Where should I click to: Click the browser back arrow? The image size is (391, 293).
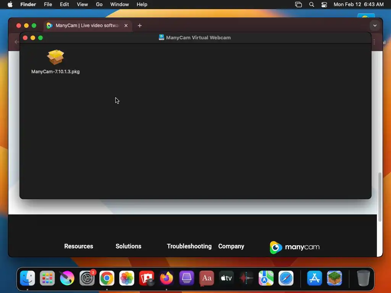coord(17,42)
